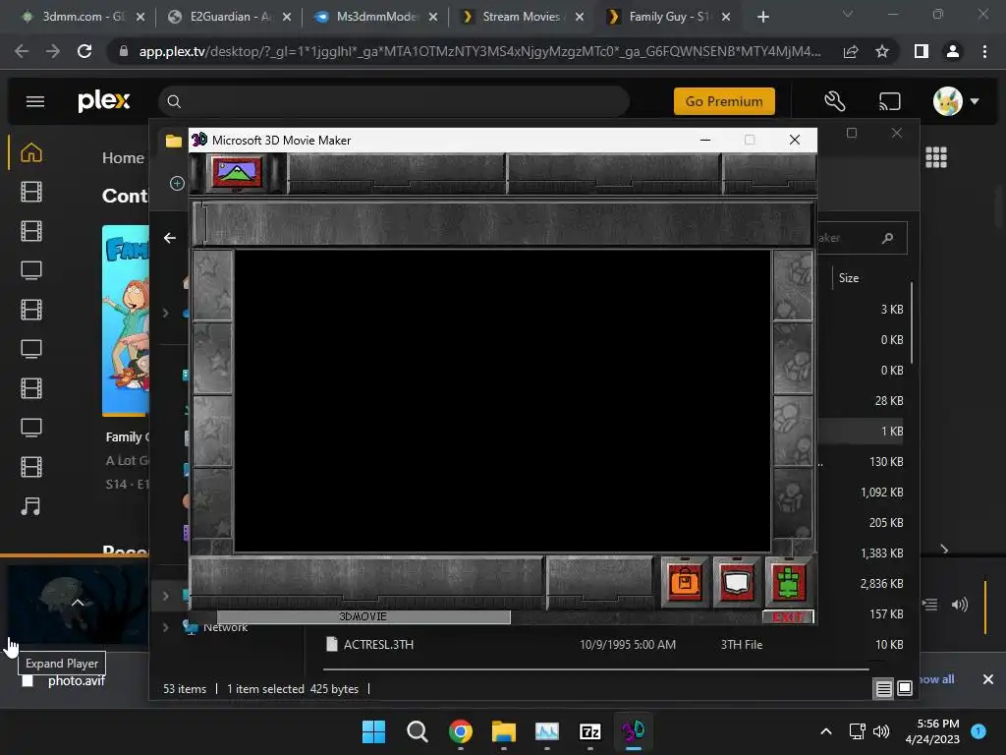
Task: Open the Chrome three-dot menu
Action: pos(984,51)
